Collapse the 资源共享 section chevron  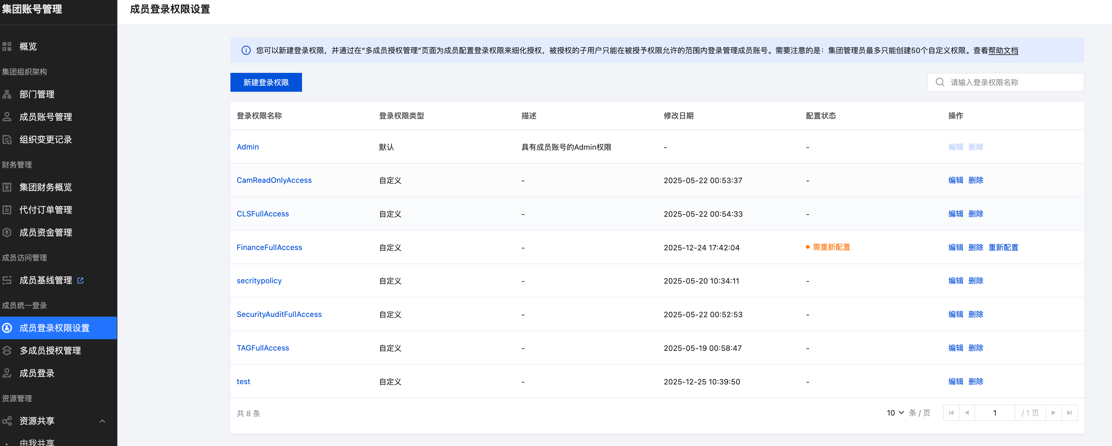[x=102, y=421]
